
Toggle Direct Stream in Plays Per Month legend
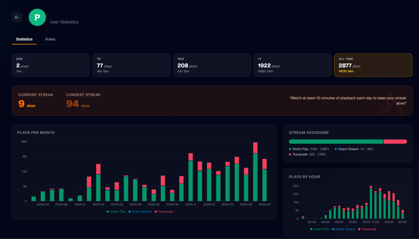pyautogui.click(x=140, y=212)
